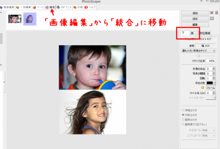Screen dimensions: 220x149
Task: Click the Page tab icon
Action: coord(34,7)
